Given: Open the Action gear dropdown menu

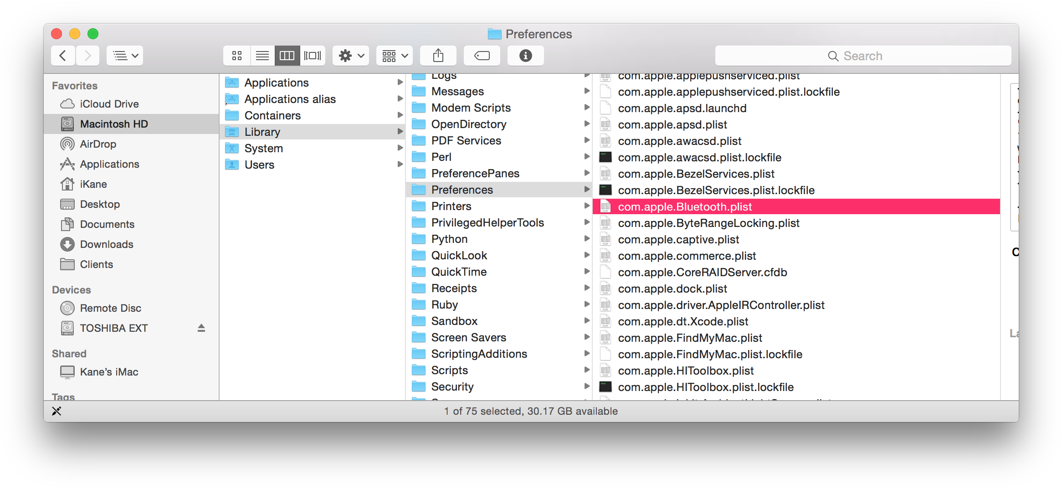Looking at the screenshot, I should point(350,56).
